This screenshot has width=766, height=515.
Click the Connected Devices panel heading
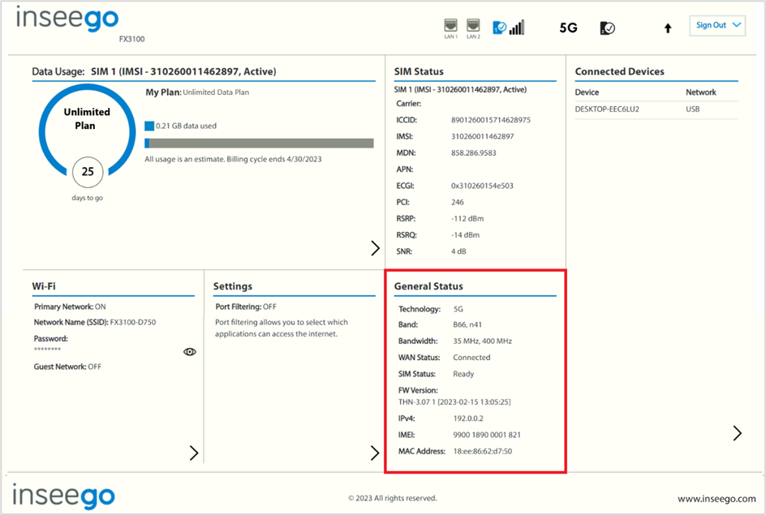point(619,71)
